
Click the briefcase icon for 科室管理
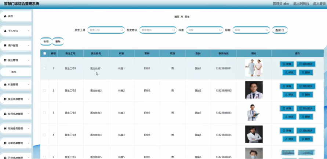pyautogui.click(x=5, y=85)
